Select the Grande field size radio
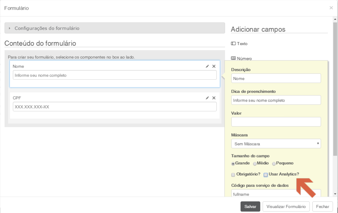The image size is (338, 213). click(233, 164)
